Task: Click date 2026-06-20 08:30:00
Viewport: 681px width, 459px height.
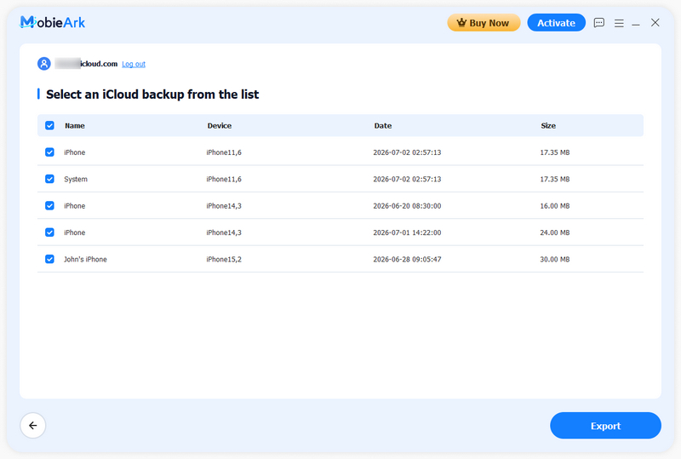Action: pos(407,206)
